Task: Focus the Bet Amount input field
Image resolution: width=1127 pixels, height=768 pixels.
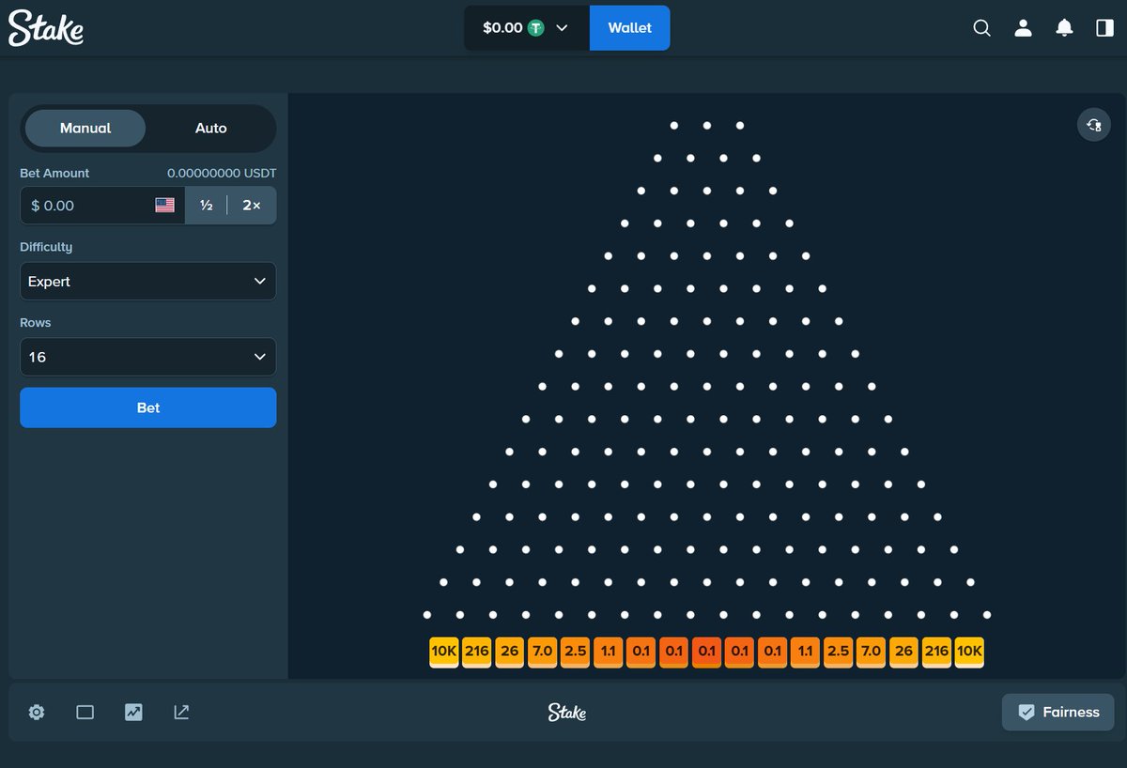Action: [102, 206]
